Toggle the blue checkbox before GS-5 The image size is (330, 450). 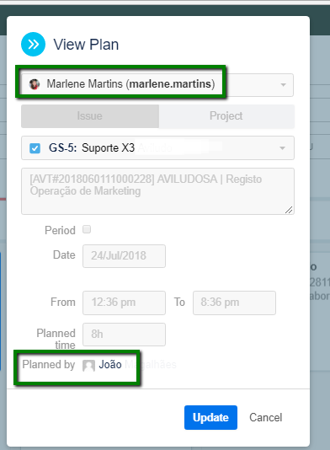point(35,148)
